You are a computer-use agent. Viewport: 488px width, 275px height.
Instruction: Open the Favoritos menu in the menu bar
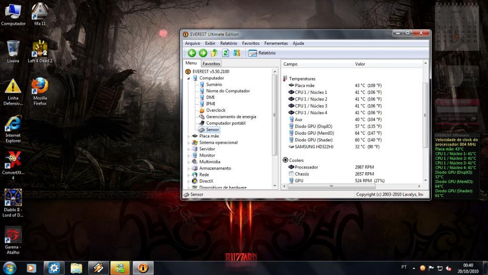251,43
